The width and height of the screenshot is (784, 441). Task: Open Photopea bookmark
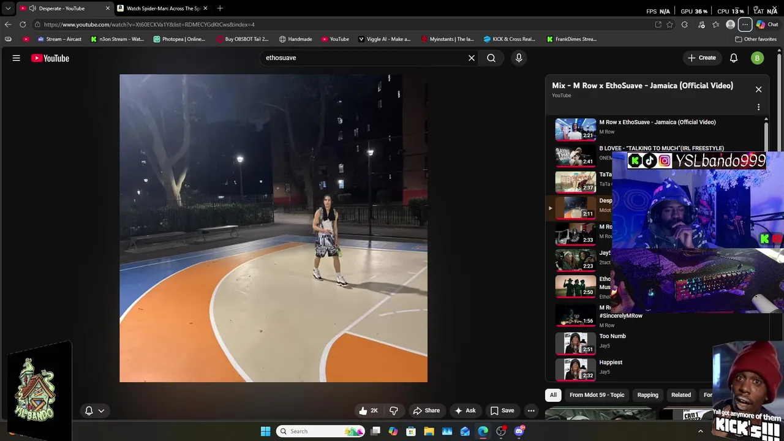click(x=179, y=39)
